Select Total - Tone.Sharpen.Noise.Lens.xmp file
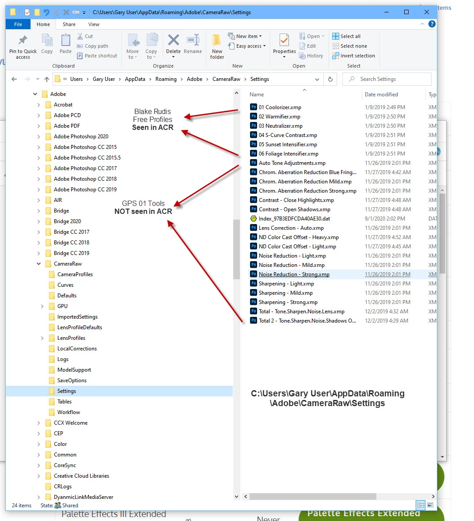Image resolution: width=474 pixels, height=521 pixels. (302, 312)
